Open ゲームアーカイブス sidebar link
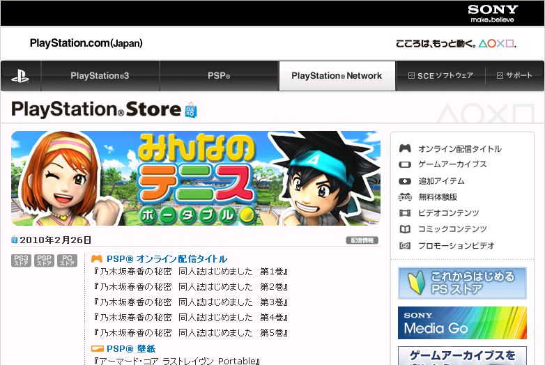This screenshot has width=545, height=365. 452,164
